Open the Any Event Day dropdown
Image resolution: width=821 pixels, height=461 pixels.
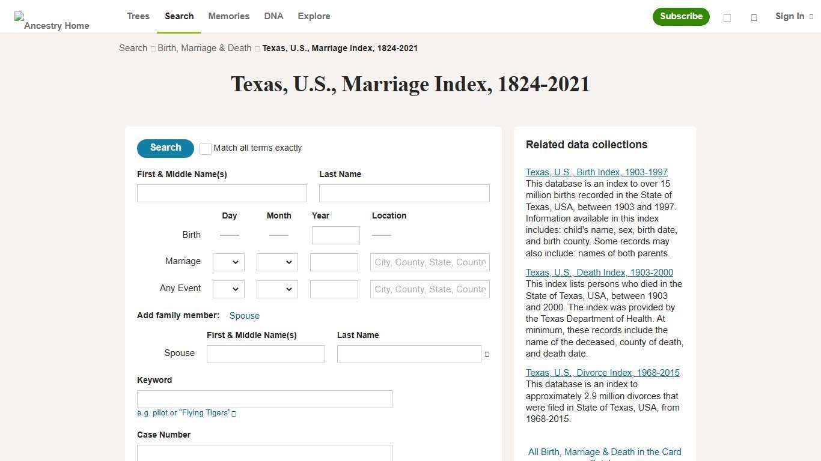(x=228, y=289)
